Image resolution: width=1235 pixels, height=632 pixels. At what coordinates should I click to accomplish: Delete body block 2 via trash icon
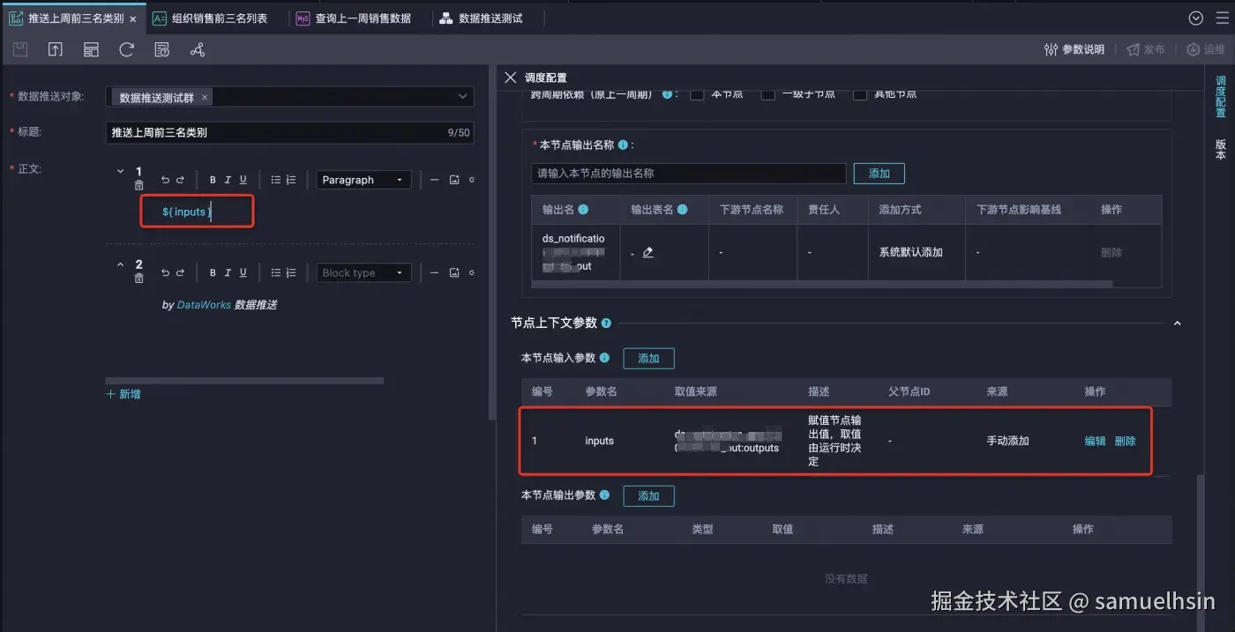click(138, 278)
